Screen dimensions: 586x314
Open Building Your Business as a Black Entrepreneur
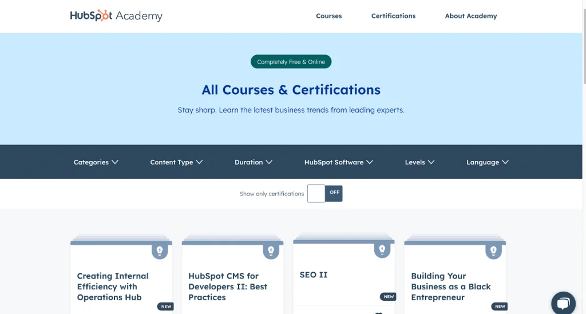tap(451, 286)
